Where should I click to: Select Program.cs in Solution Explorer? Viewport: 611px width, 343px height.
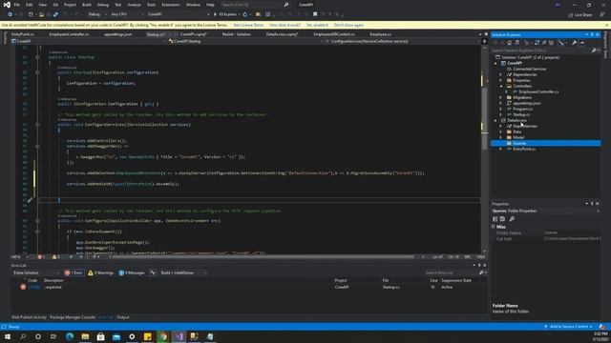(x=522, y=109)
